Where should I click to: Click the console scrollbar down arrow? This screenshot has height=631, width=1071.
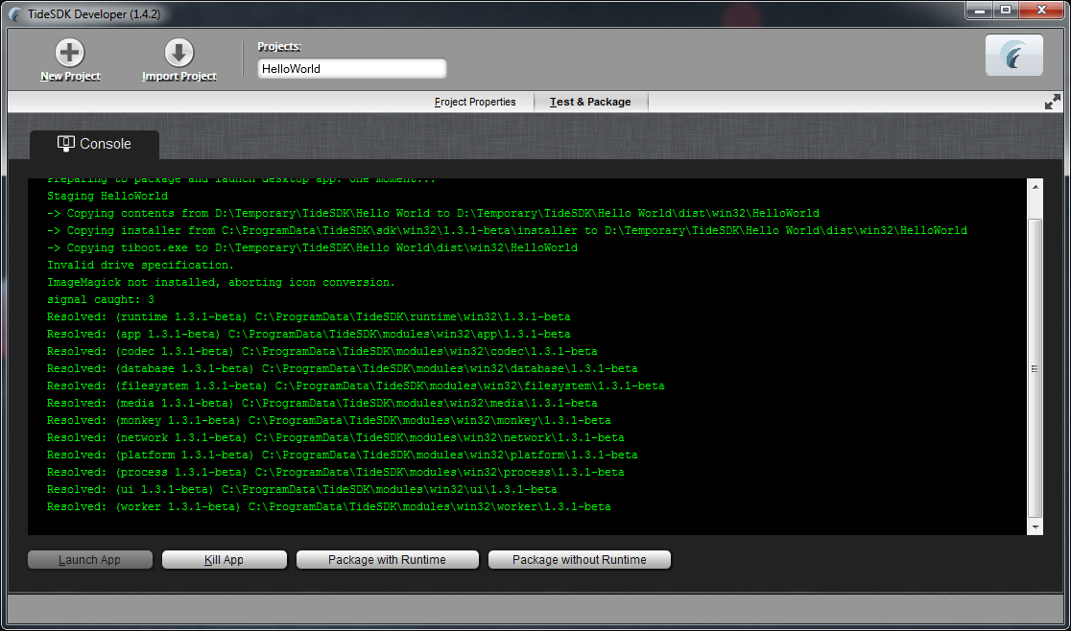point(1035,526)
